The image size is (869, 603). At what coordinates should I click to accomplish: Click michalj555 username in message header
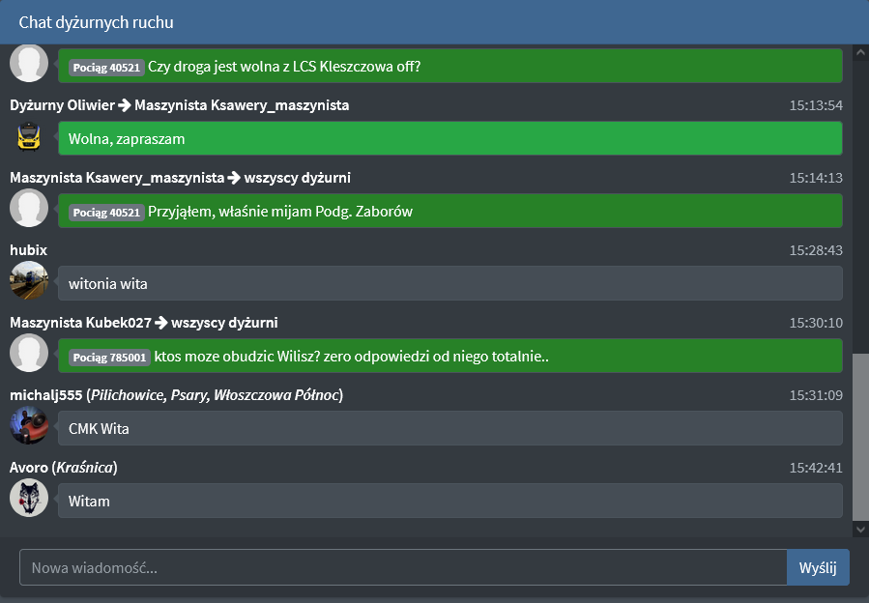tap(45, 395)
